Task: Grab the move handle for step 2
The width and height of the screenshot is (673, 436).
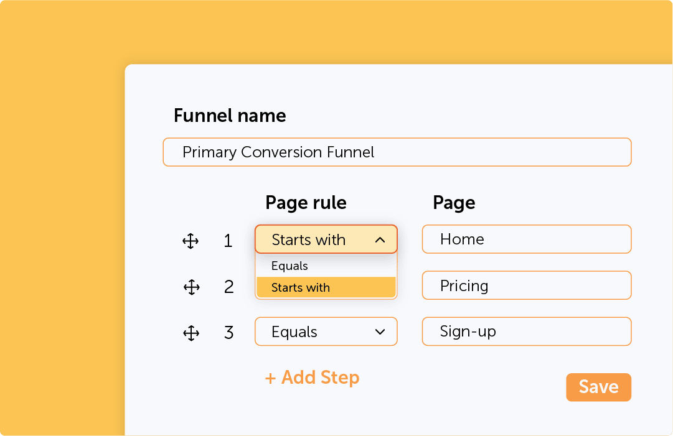Action: (x=191, y=287)
